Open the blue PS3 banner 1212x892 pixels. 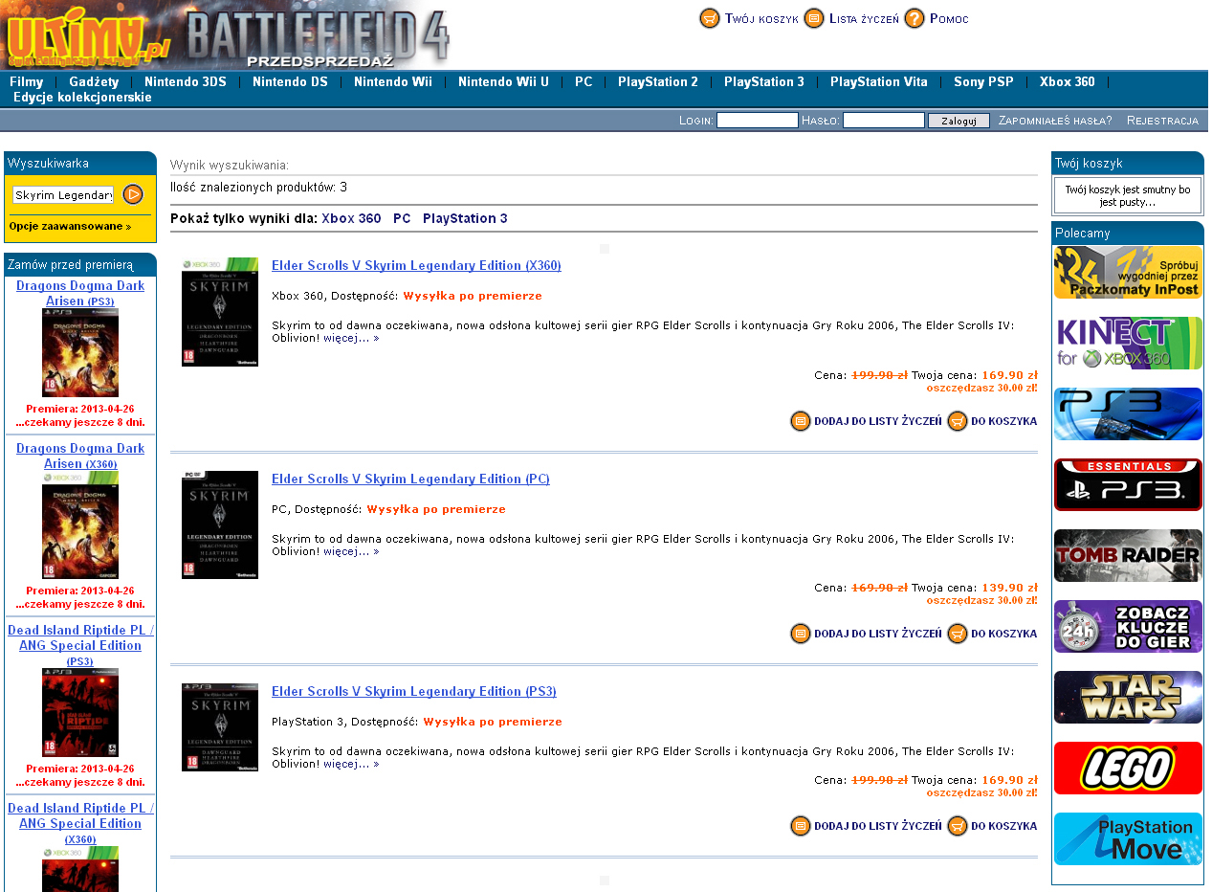(x=1128, y=414)
